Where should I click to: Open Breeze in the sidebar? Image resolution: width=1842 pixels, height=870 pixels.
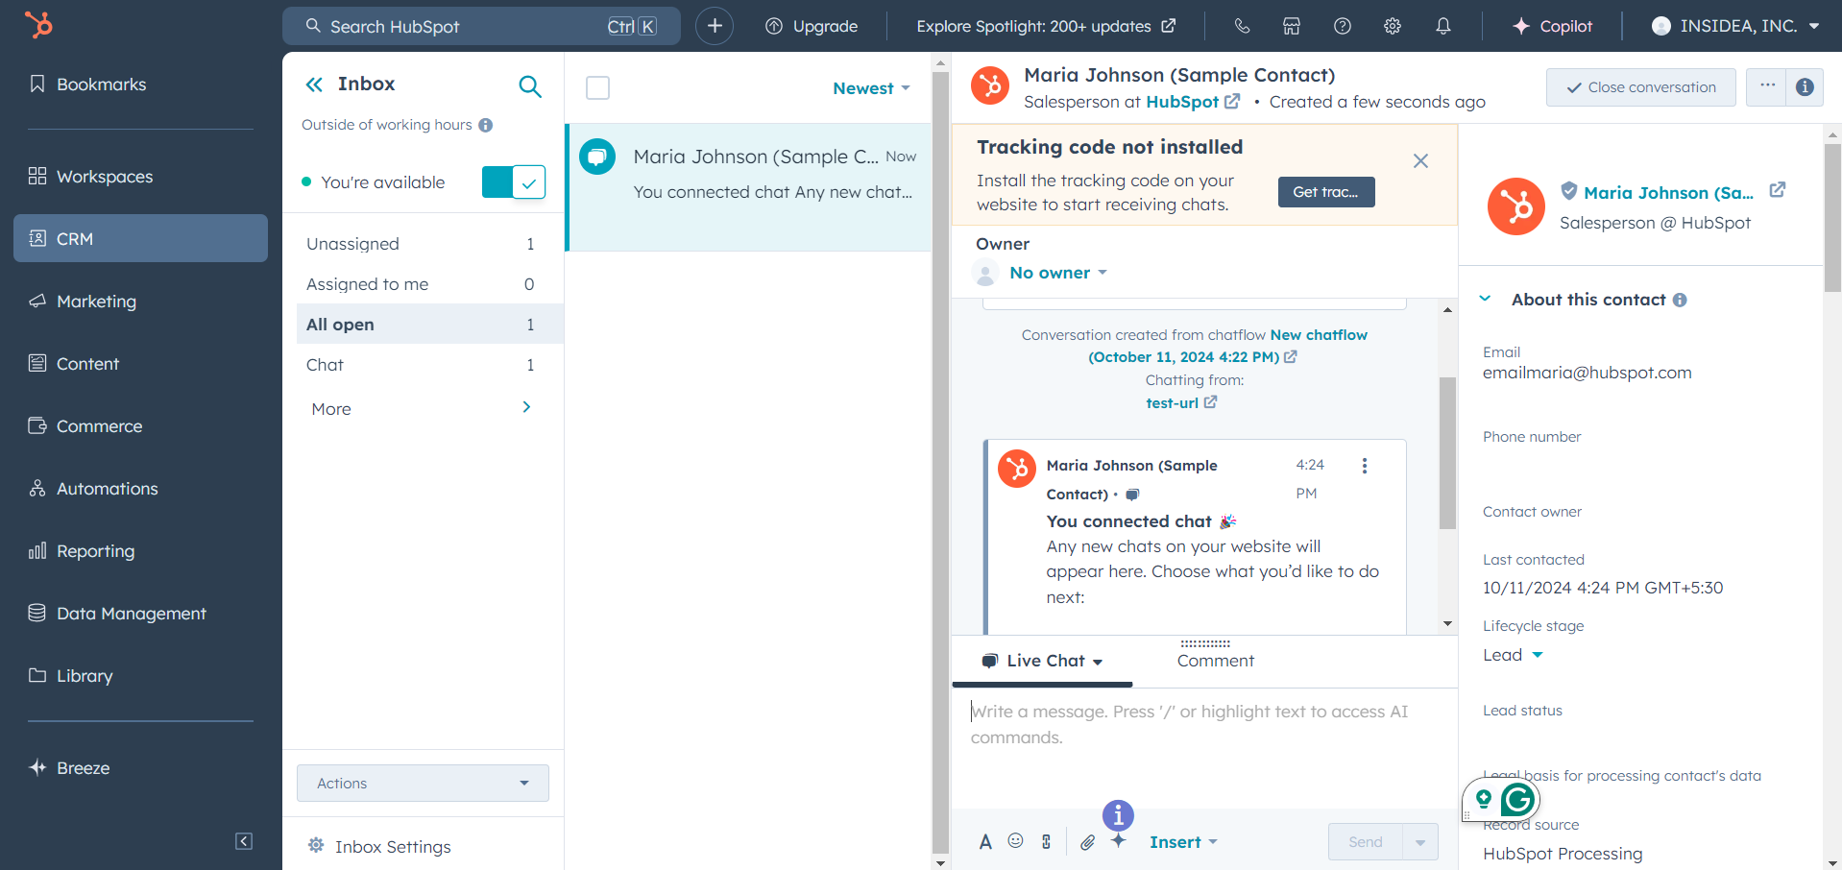coord(140,768)
